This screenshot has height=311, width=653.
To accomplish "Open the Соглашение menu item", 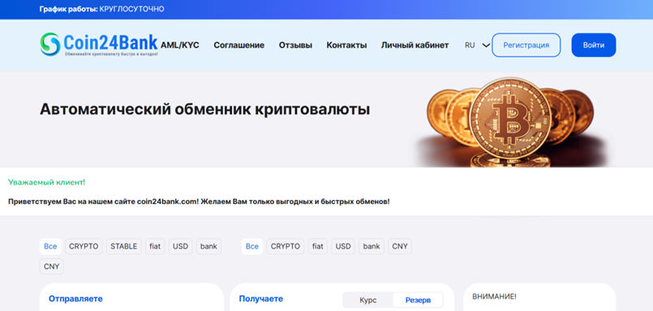I will tap(239, 45).
